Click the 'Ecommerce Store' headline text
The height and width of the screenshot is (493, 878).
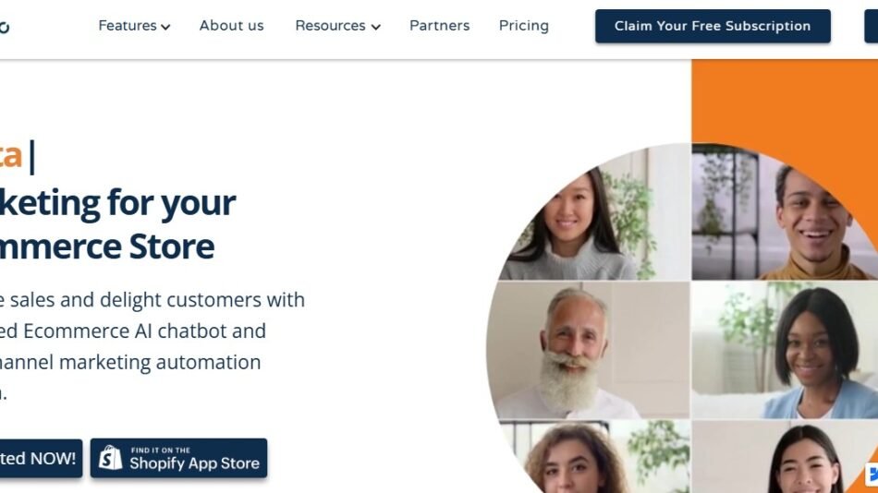[107, 246]
